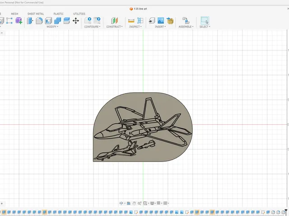Select the Offset Plane construct icon

point(114,21)
